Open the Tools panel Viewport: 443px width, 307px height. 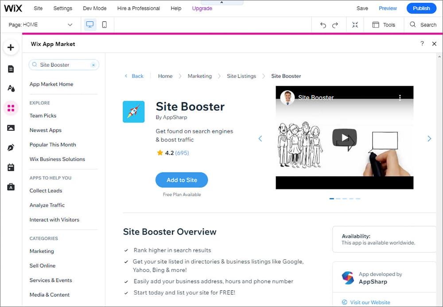point(384,25)
